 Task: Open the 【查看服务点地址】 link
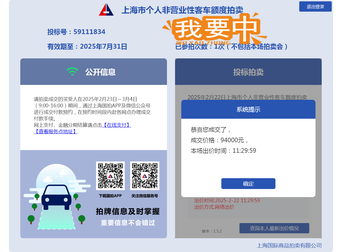pos(56,131)
